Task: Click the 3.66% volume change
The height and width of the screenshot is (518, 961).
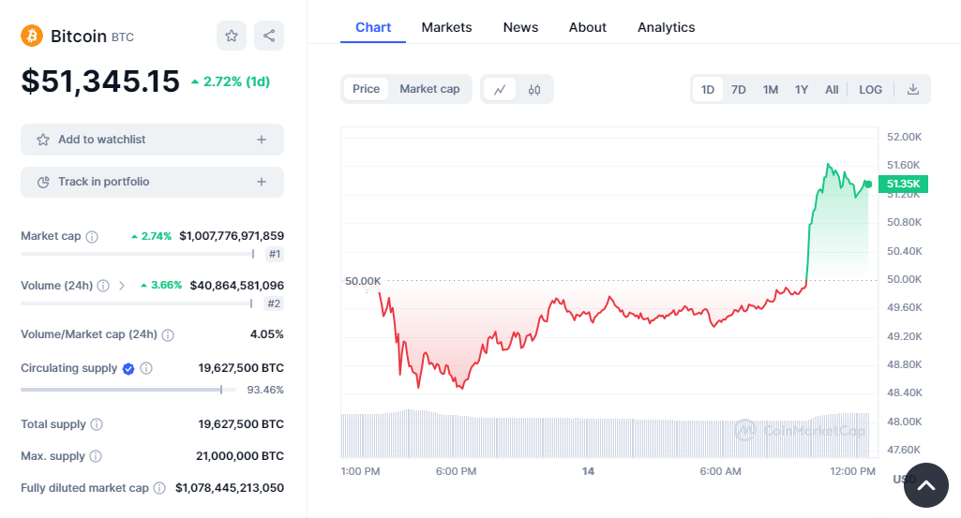Action: (161, 286)
